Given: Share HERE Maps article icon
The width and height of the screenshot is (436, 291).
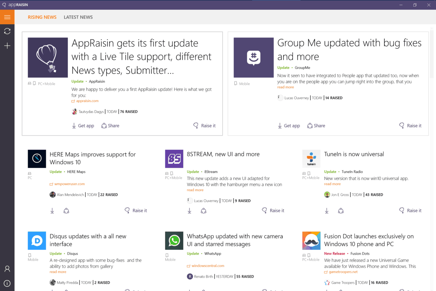Looking at the screenshot, I should point(66,211).
